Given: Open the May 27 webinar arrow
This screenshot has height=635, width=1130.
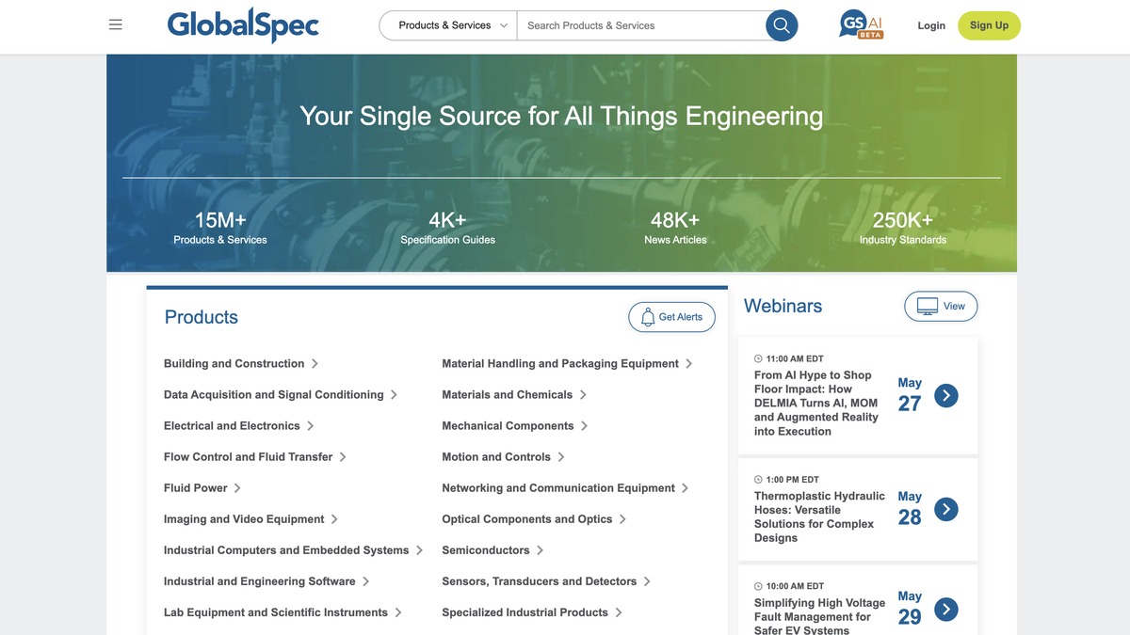Looking at the screenshot, I should click(946, 396).
